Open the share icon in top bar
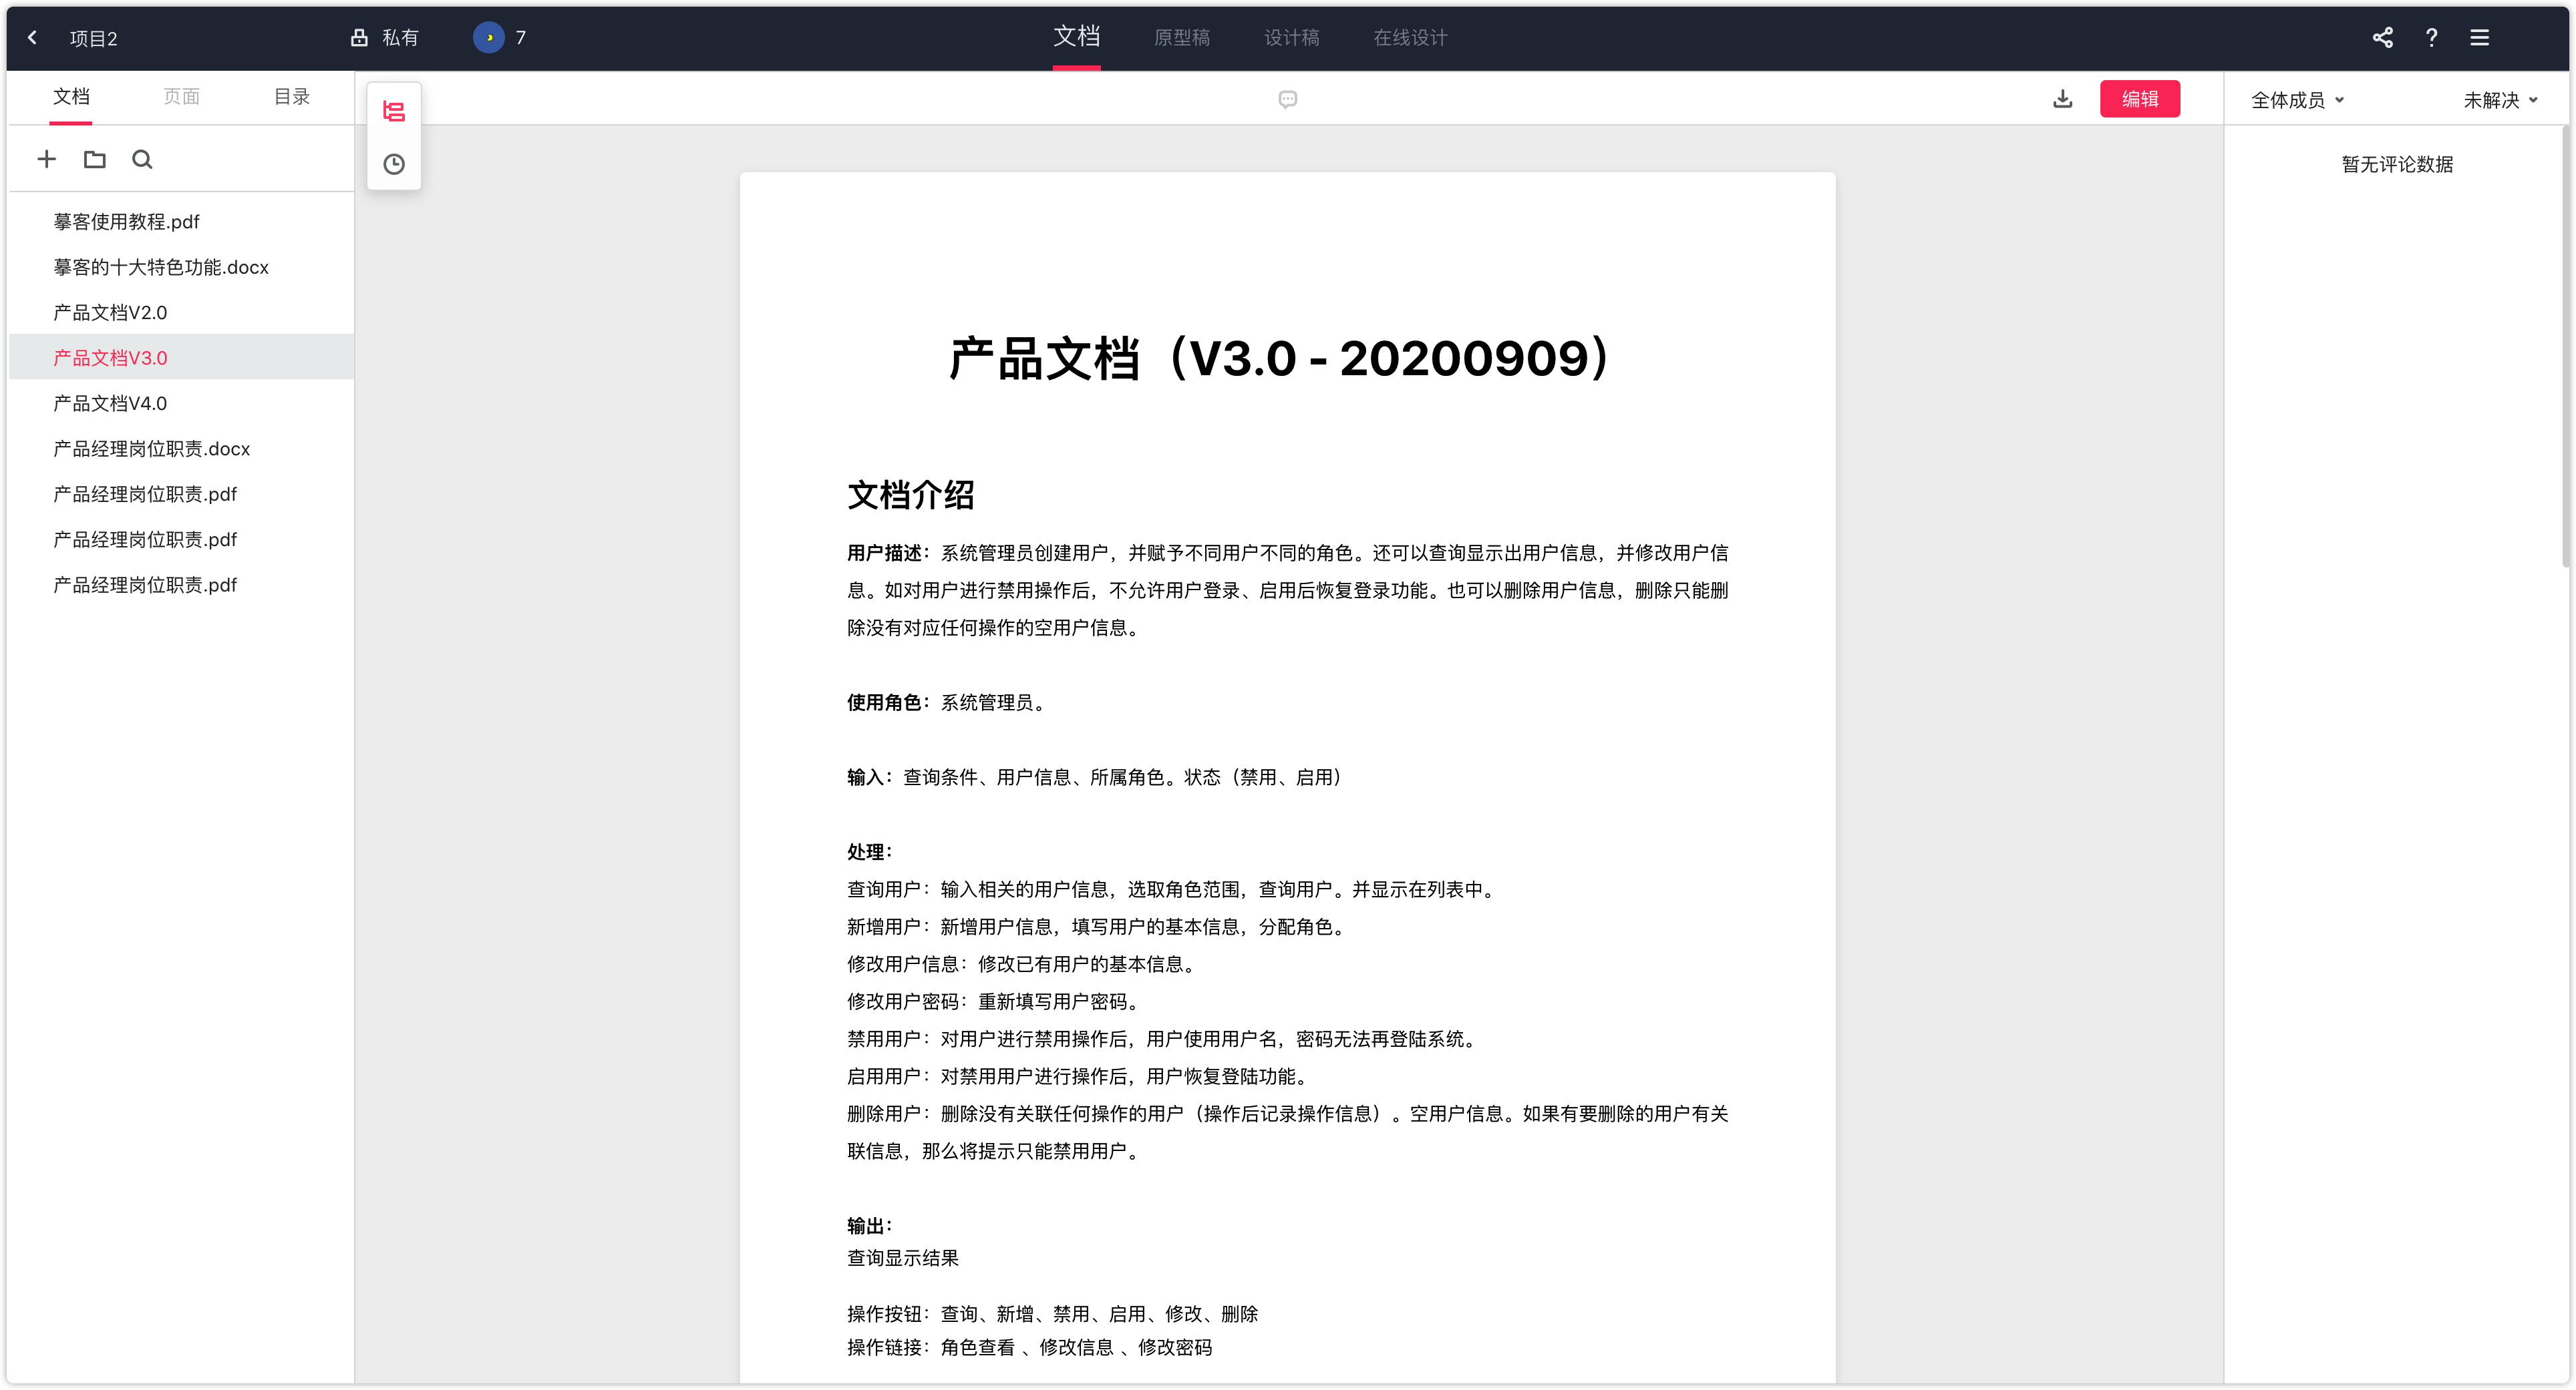2576x1390 pixels. (x=2382, y=38)
